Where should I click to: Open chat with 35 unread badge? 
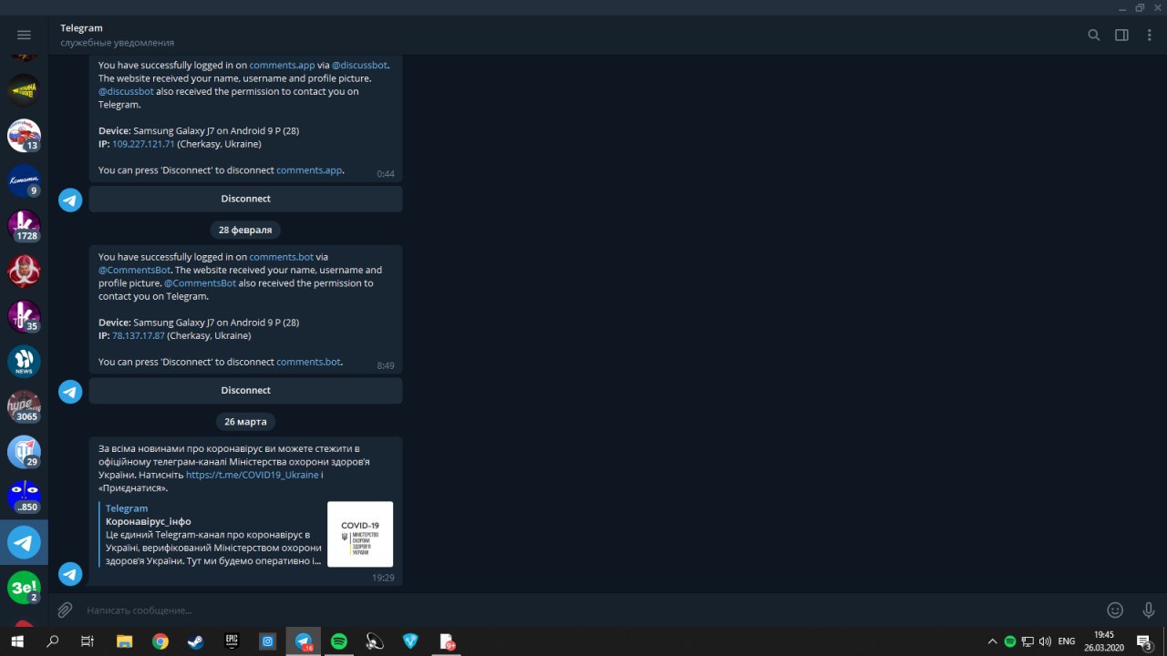24,316
